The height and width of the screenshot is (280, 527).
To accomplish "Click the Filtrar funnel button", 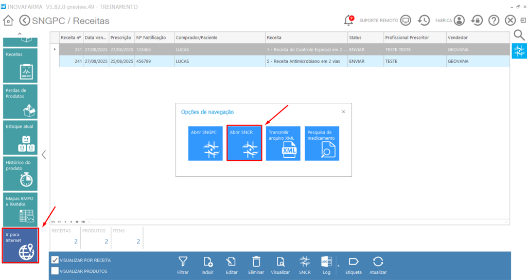I will (183, 265).
